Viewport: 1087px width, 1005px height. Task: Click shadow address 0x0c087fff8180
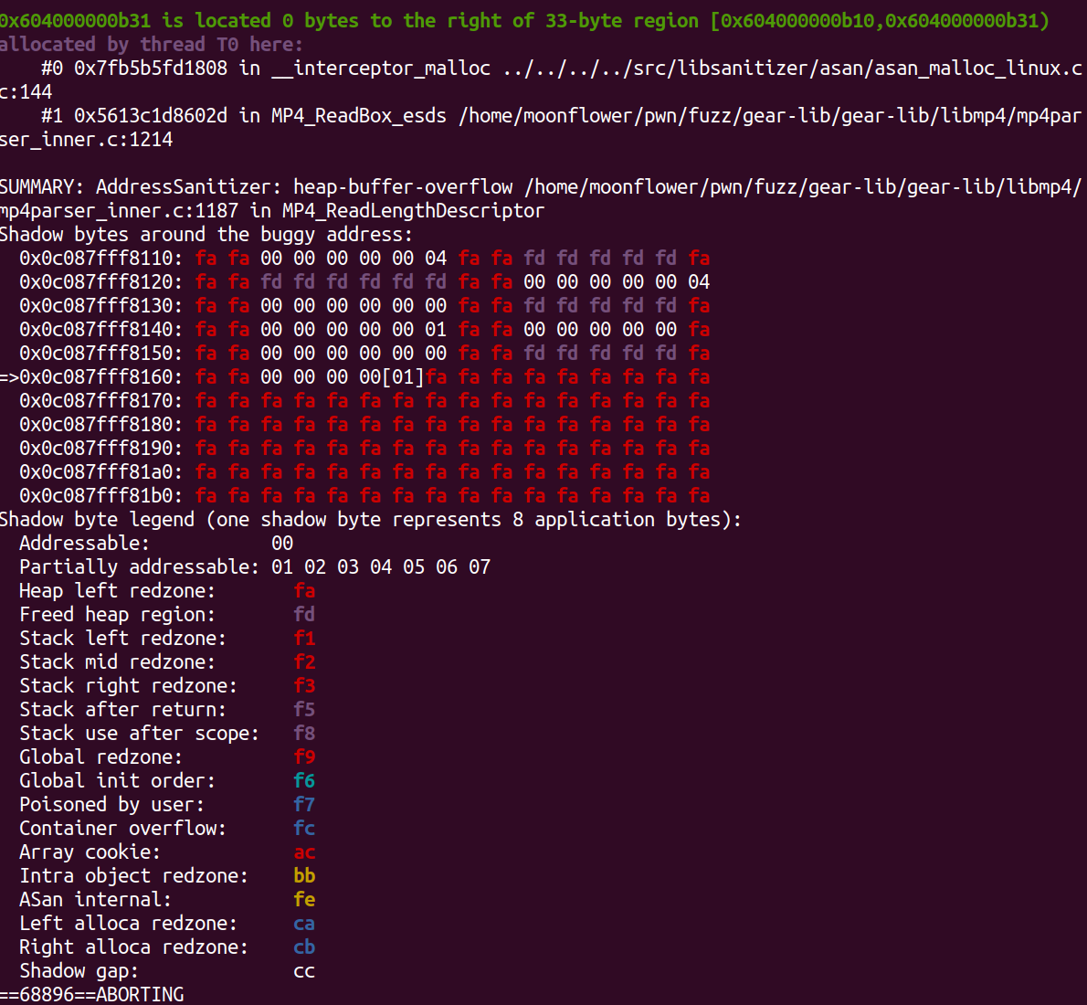101,425
